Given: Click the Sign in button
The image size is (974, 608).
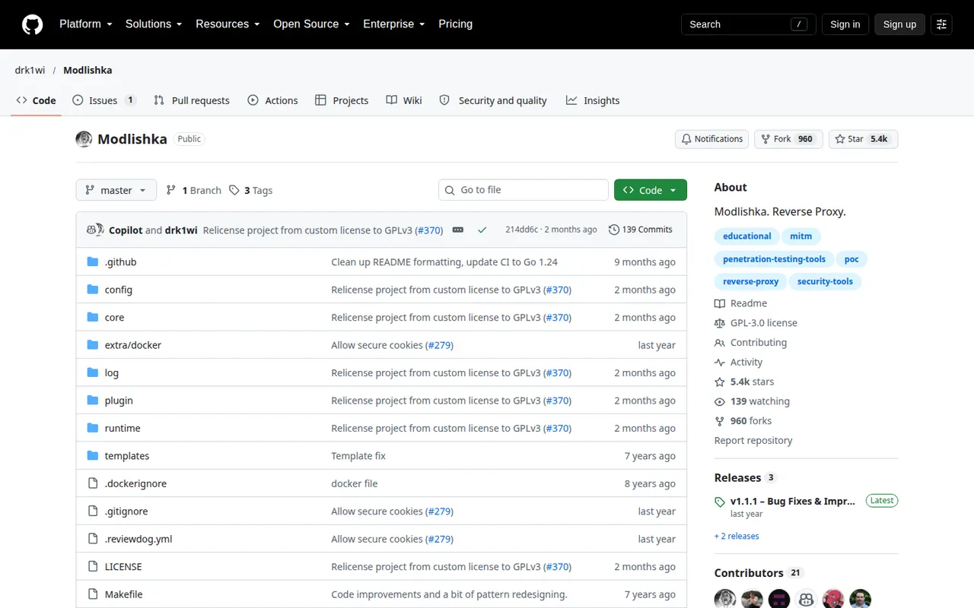Looking at the screenshot, I should tap(845, 24).
